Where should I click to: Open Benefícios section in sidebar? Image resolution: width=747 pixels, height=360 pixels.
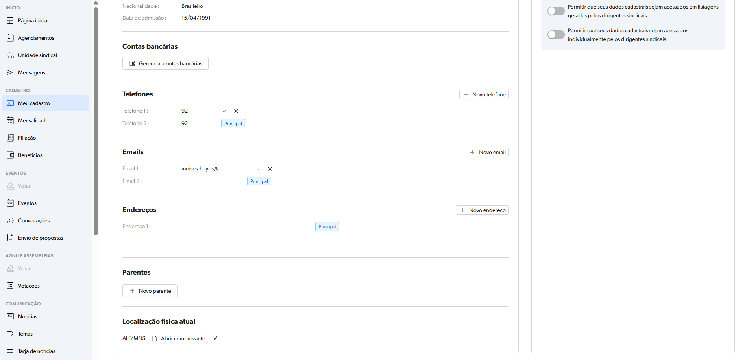(30, 155)
